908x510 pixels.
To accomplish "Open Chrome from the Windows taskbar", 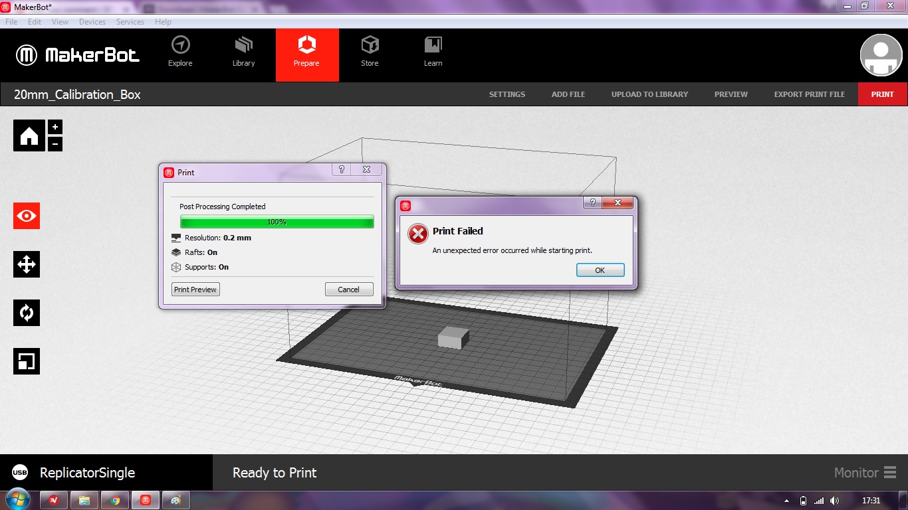I will [115, 500].
